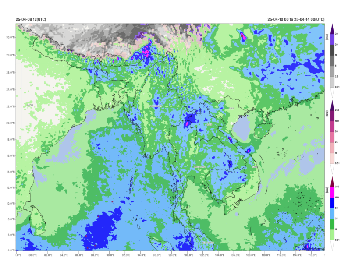
Task: Select the light green 0.01–10 band in the bottom legend
Action: 332,235
